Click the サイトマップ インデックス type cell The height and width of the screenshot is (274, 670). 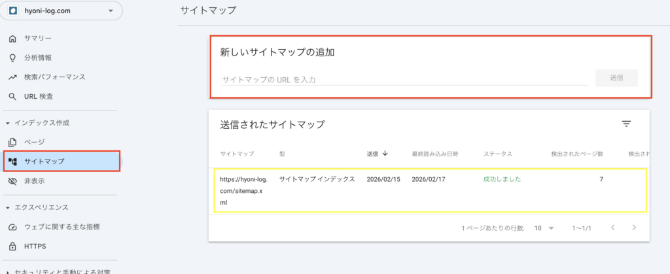coord(317,179)
